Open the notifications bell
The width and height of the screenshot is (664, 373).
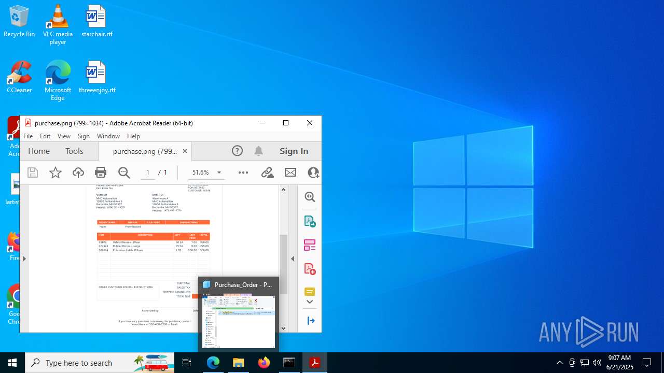tap(258, 151)
